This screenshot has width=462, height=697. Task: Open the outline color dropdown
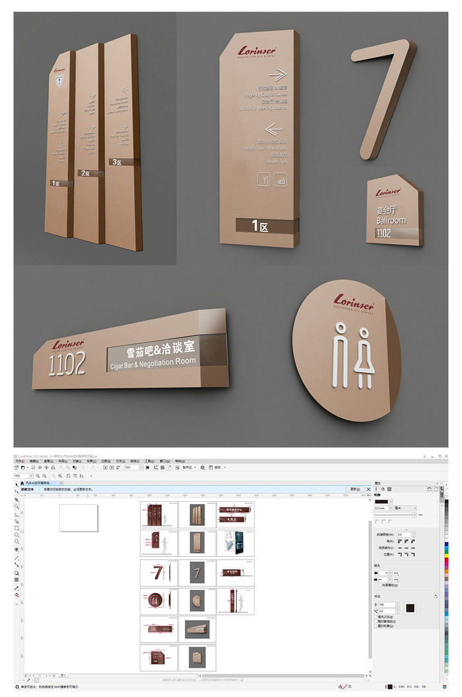[x=384, y=501]
